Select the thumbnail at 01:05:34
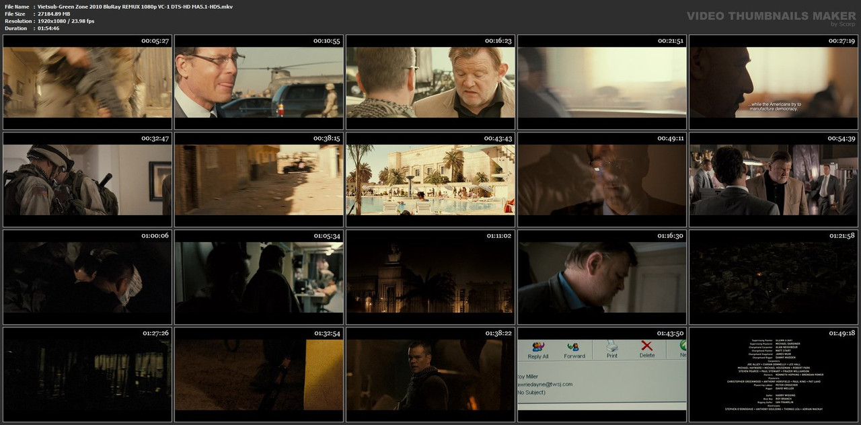Image resolution: width=861 pixels, height=425 pixels. pyautogui.click(x=259, y=277)
